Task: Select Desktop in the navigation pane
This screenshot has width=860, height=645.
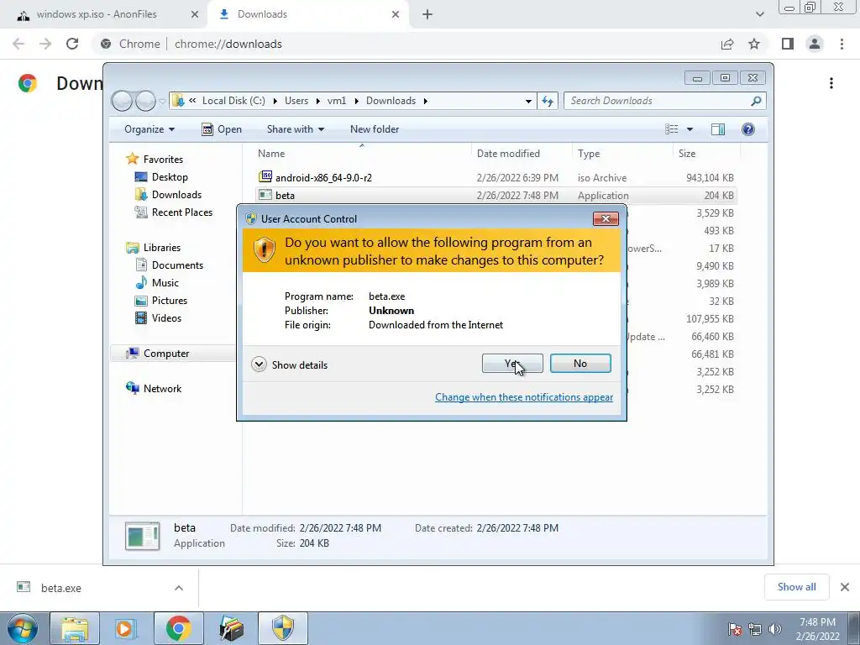Action: click(170, 177)
